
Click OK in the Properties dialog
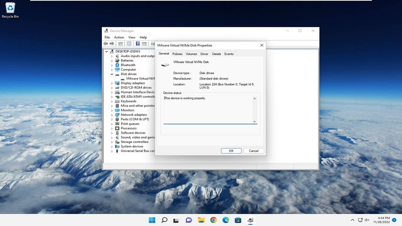point(231,151)
